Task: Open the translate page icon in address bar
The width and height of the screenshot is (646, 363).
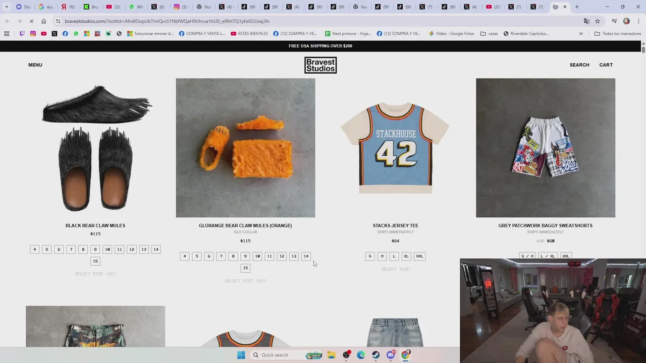Action: click(x=586, y=21)
